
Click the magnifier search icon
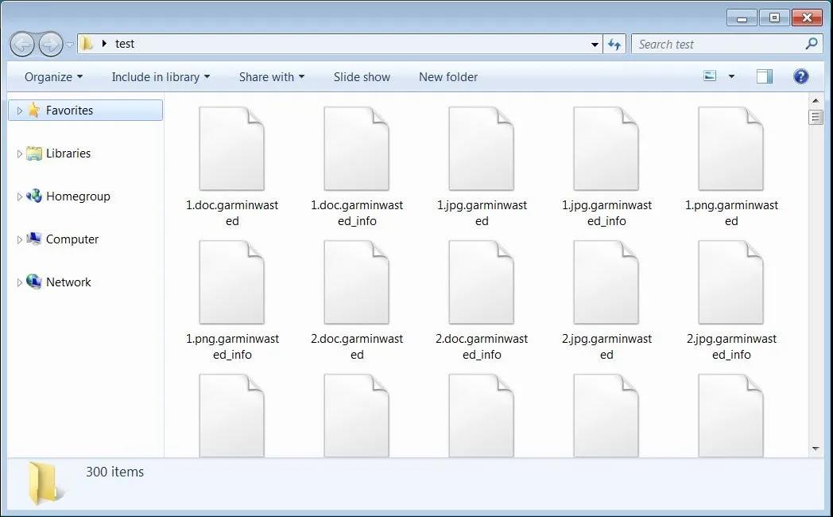coord(812,44)
